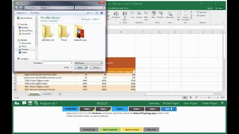239x134 pixels.
Task: Click the Grade Project link
Action: (x=209, y=103)
